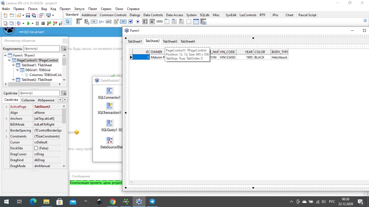Viewport: 369px width, 207px height.
Task: Expand the Anchors property
Action: (6, 119)
